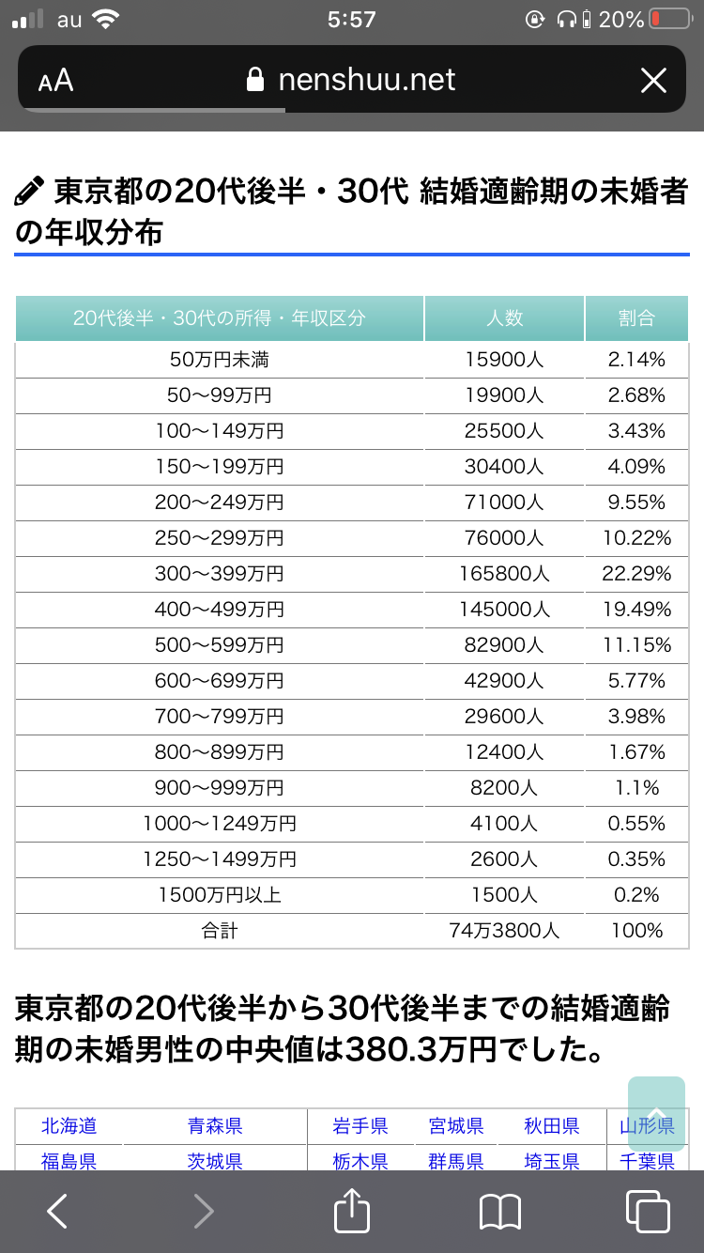Tap the 人数 table column header

[504, 318]
